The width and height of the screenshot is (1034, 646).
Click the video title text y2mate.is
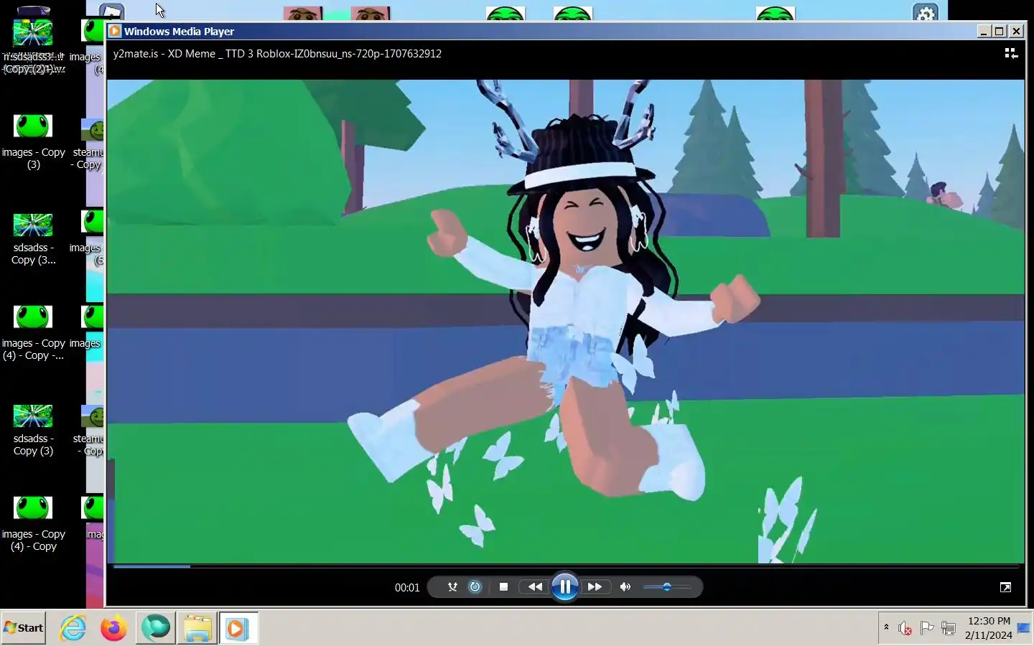tap(277, 54)
